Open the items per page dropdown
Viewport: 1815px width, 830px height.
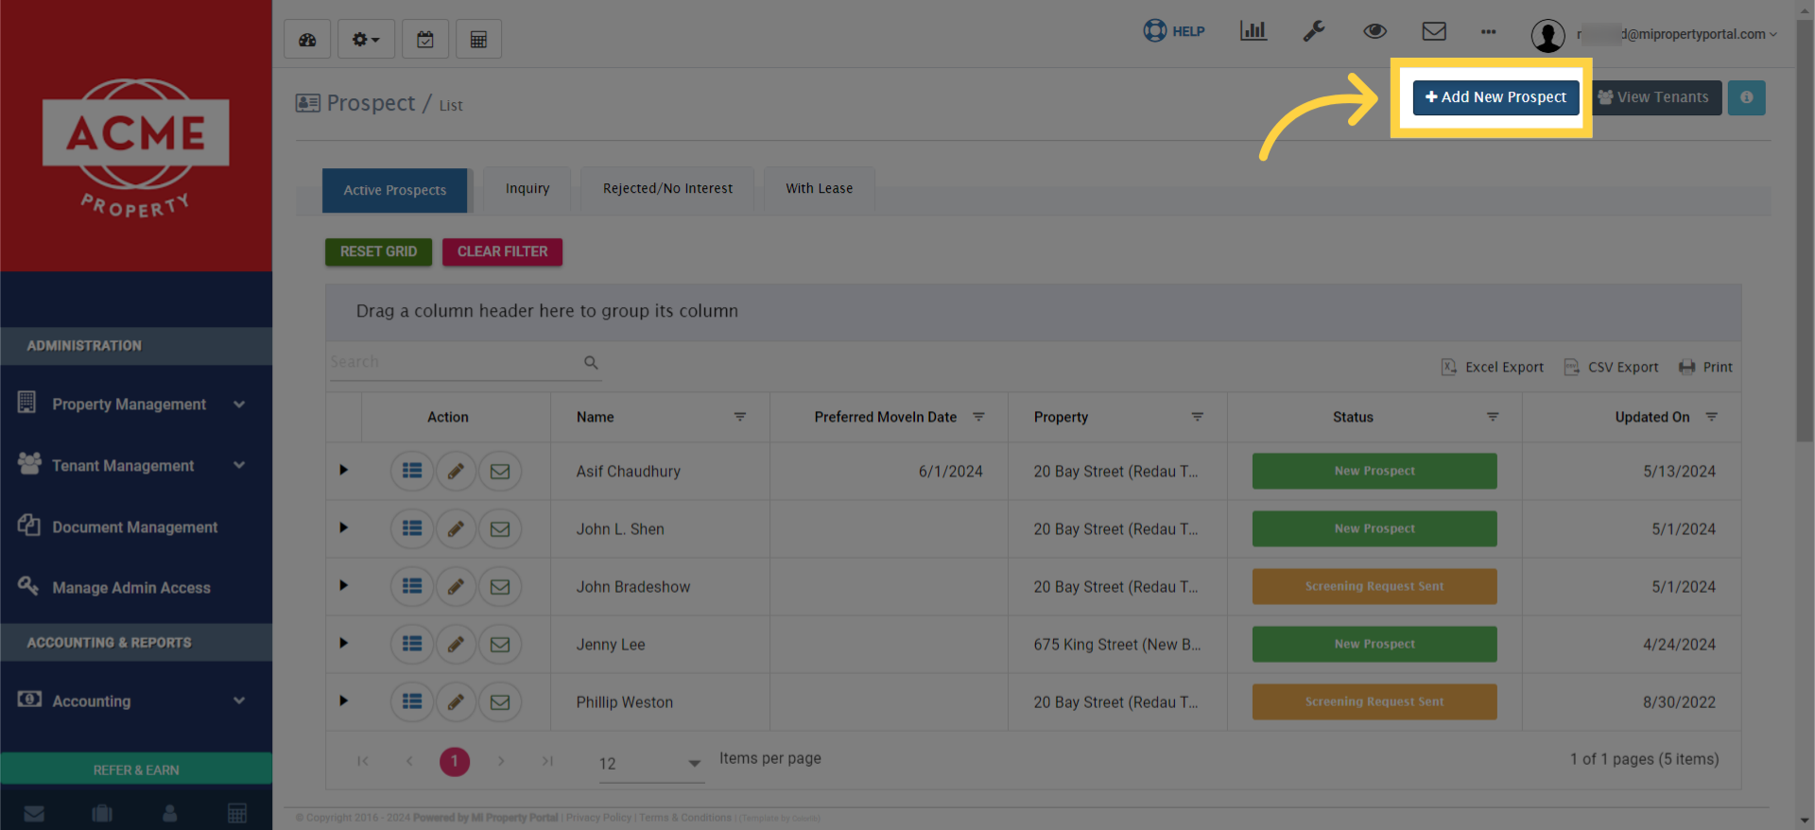pyautogui.click(x=651, y=763)
